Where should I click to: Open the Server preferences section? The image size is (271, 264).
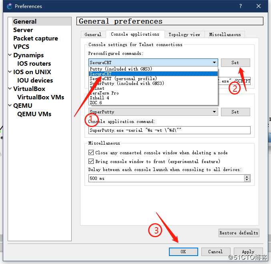tap(23, 30)
